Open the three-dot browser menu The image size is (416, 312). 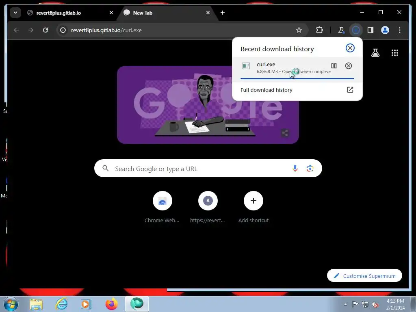[x=400, y=30]
